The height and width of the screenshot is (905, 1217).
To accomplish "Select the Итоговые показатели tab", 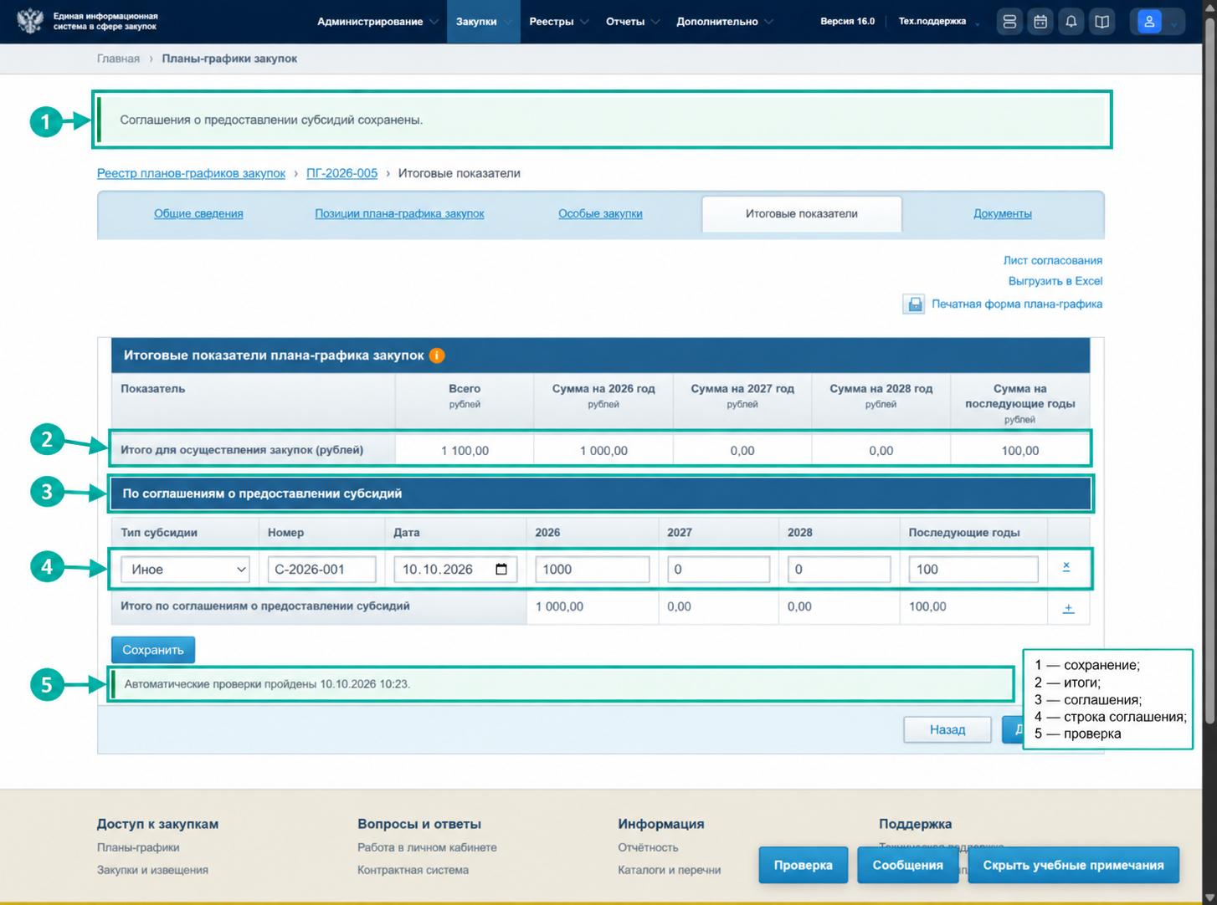I will 802,214.
